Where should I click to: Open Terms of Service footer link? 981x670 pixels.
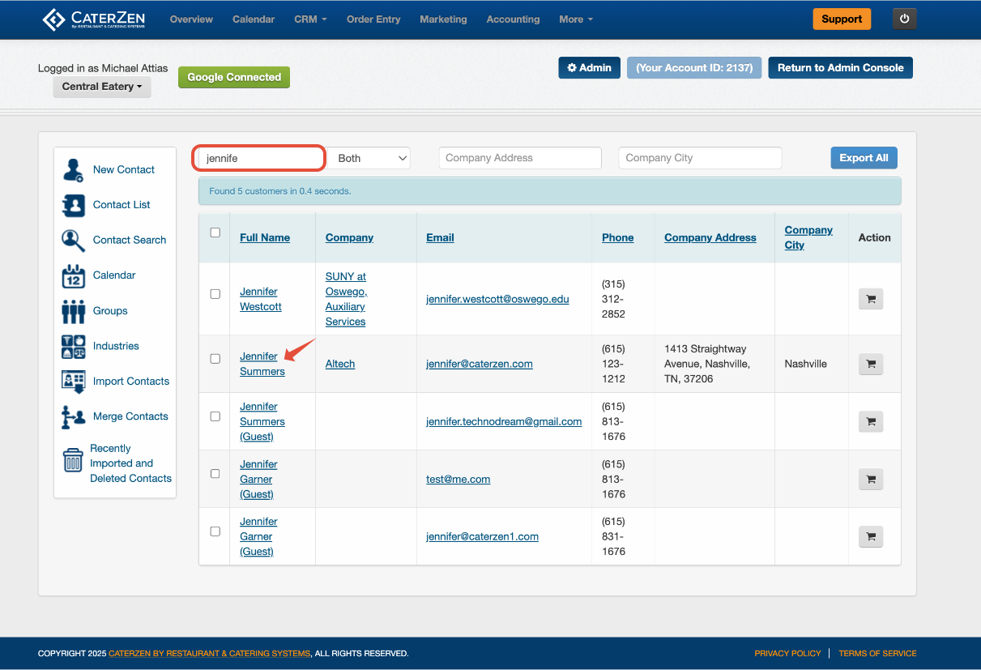click(877, 653)
